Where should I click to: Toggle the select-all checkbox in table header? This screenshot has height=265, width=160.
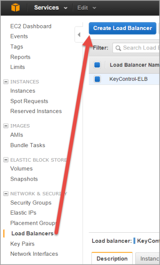(97, 65)
